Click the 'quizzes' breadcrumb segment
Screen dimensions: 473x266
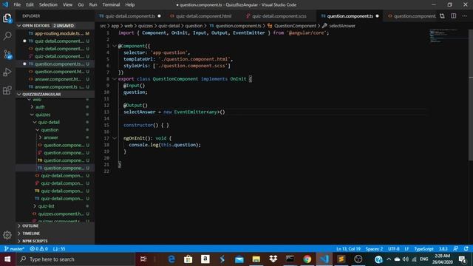pos(146,26)
